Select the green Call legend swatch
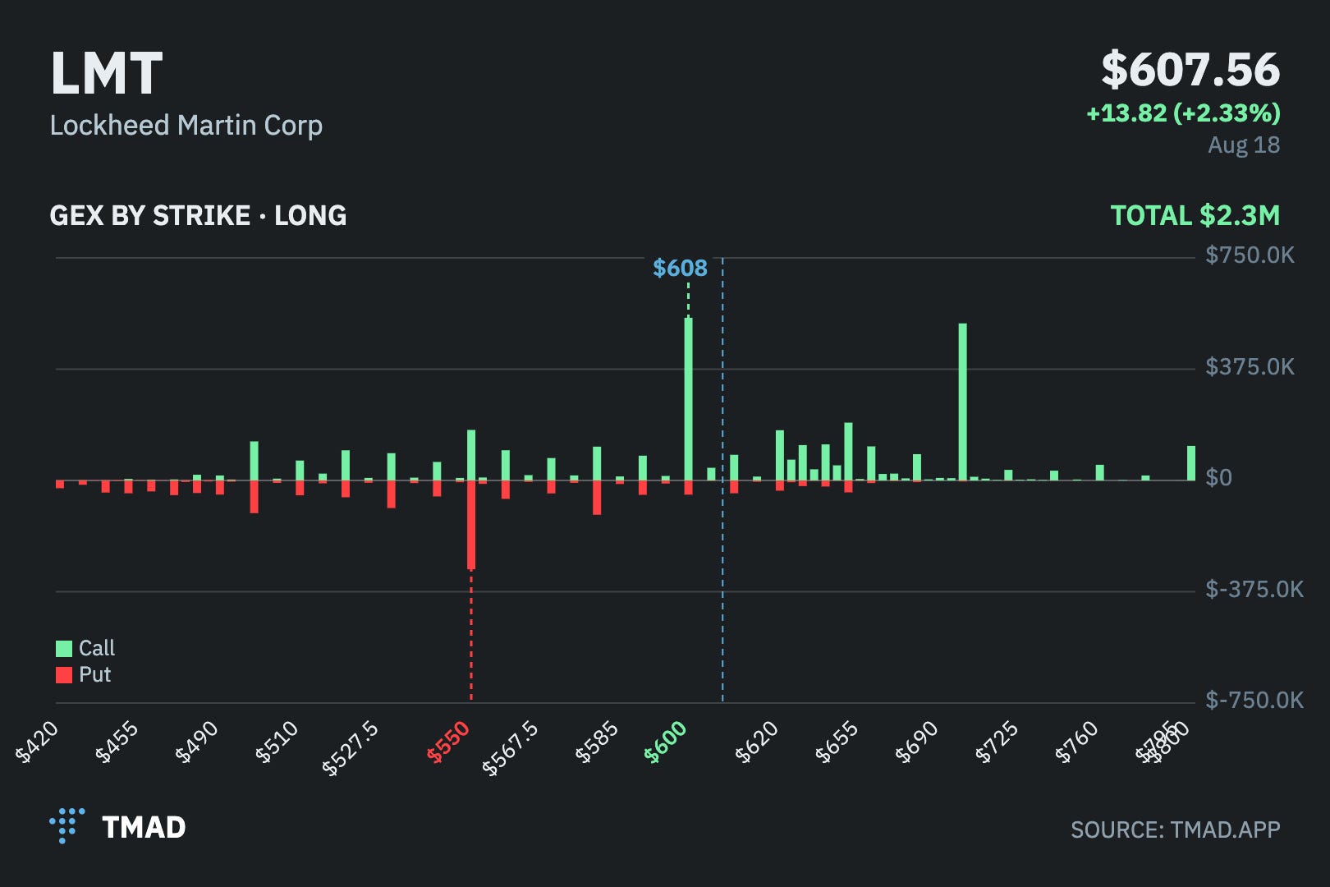 coord(64,649)
